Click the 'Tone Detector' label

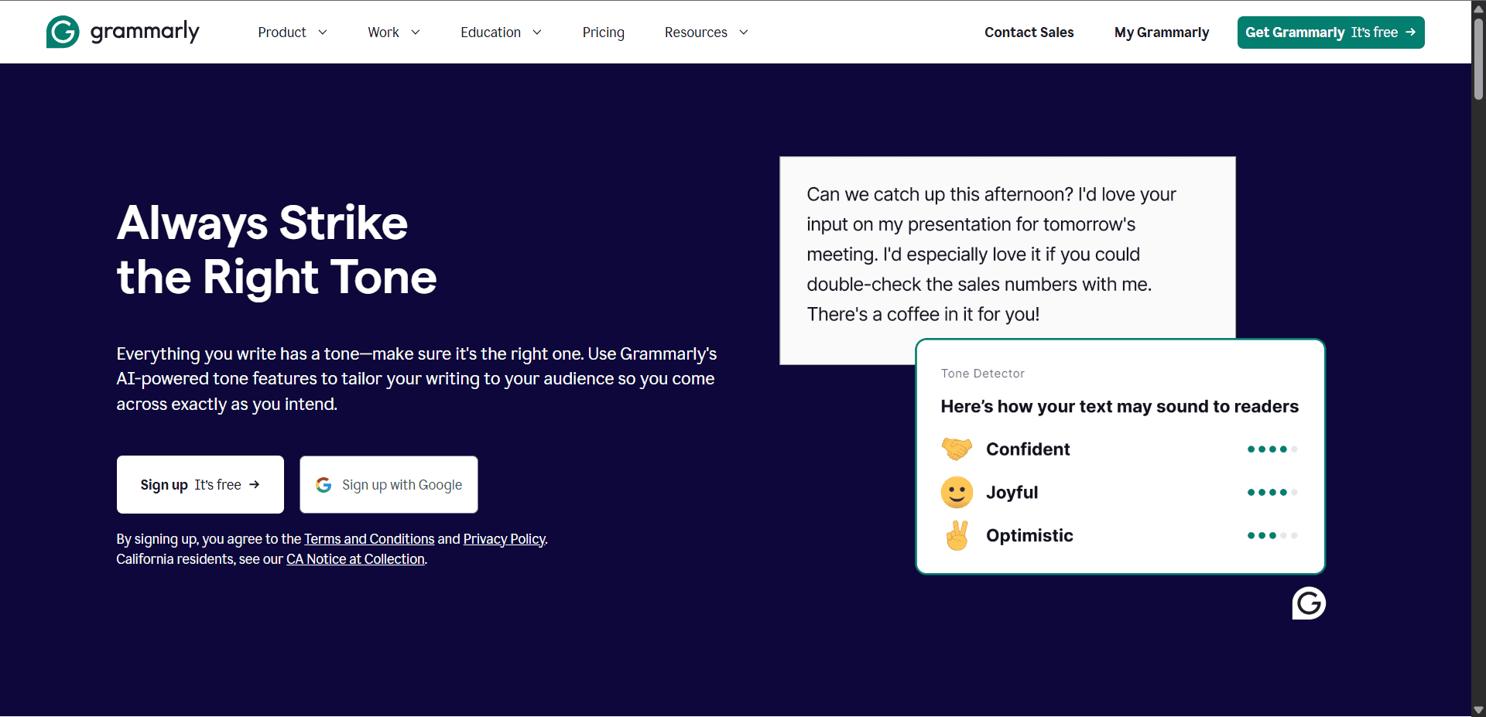pos(982,374)
